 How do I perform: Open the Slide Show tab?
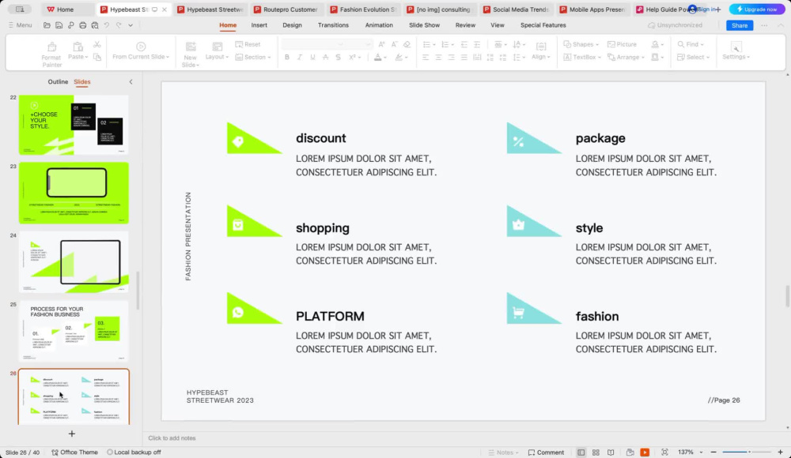tap(424, 25)
